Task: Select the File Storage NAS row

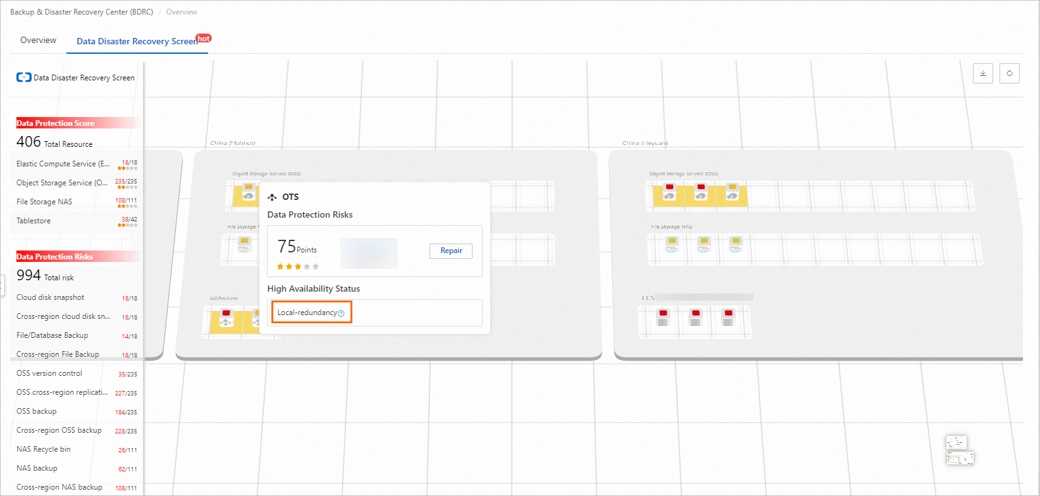Action: pyautogui.click(x=77, y=202)
